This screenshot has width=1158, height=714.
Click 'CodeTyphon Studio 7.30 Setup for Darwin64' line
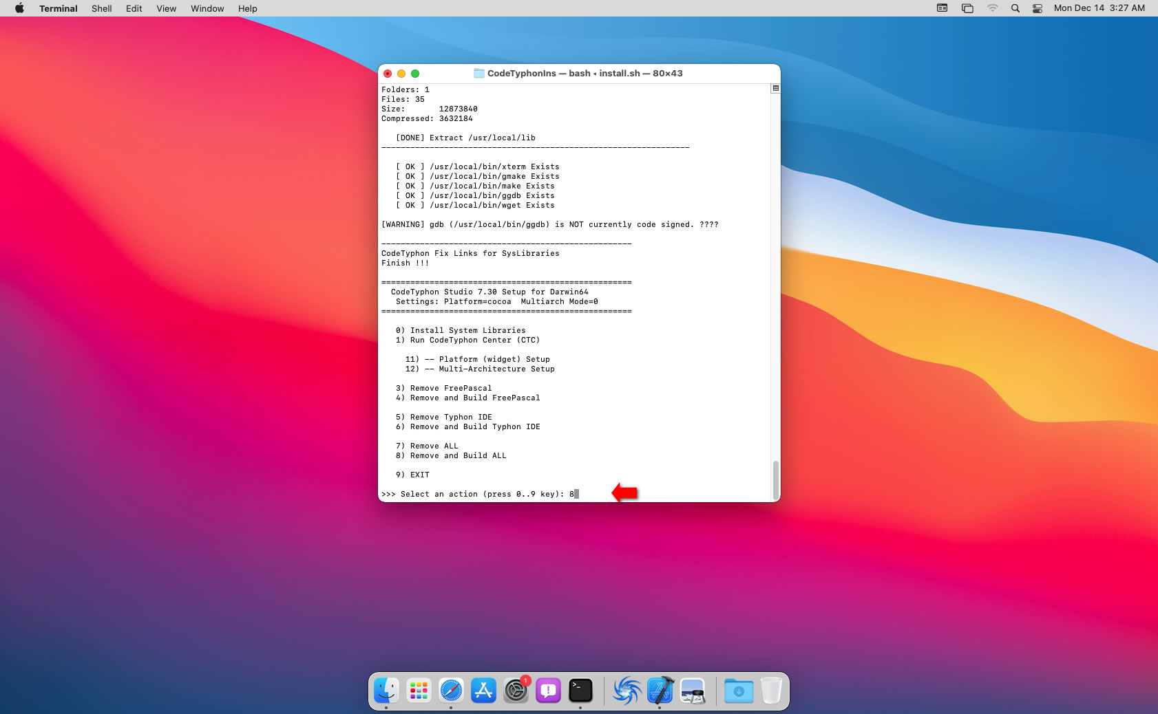tap(489, 292)
